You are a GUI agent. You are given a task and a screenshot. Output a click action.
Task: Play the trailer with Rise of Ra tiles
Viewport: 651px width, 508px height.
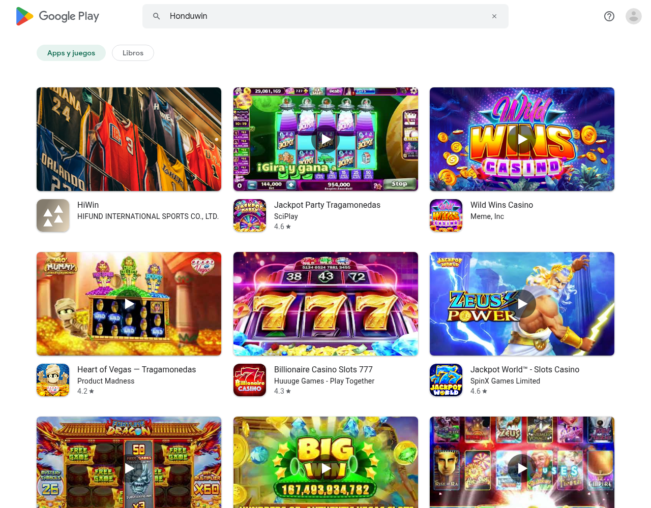pyautogui.click(x=522, y=468)
